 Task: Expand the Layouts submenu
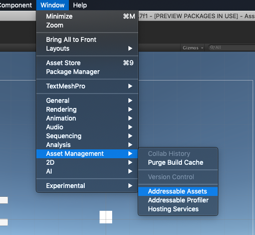click(x=87, y=48)
